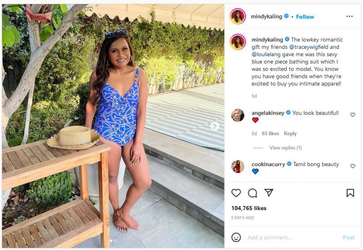Open the @traceywigfield mention link
Viewport: 363px width, 250px height.
309,47
